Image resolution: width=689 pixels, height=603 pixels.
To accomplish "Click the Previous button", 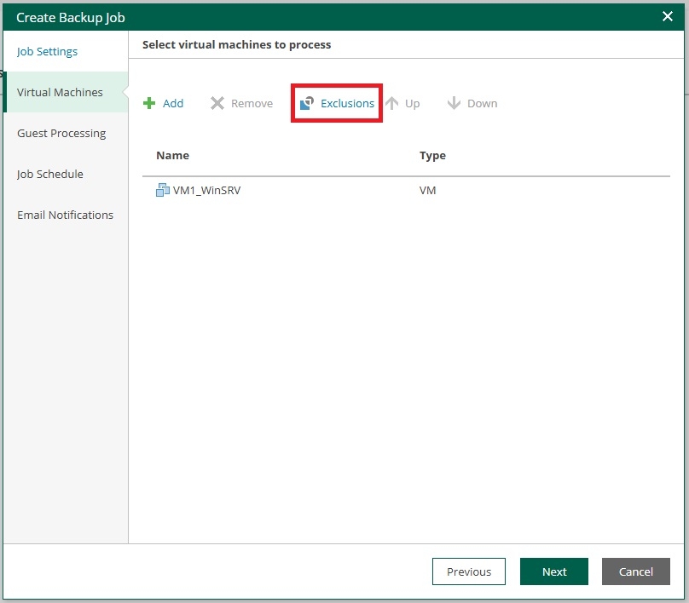I will pyautogui.click(x=469, y=571).
